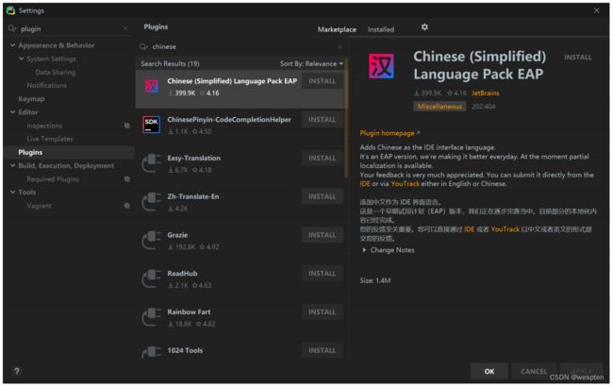Click the YouTrack link in English description
Screen dimensions: 613x387
[x=405, y=183]
